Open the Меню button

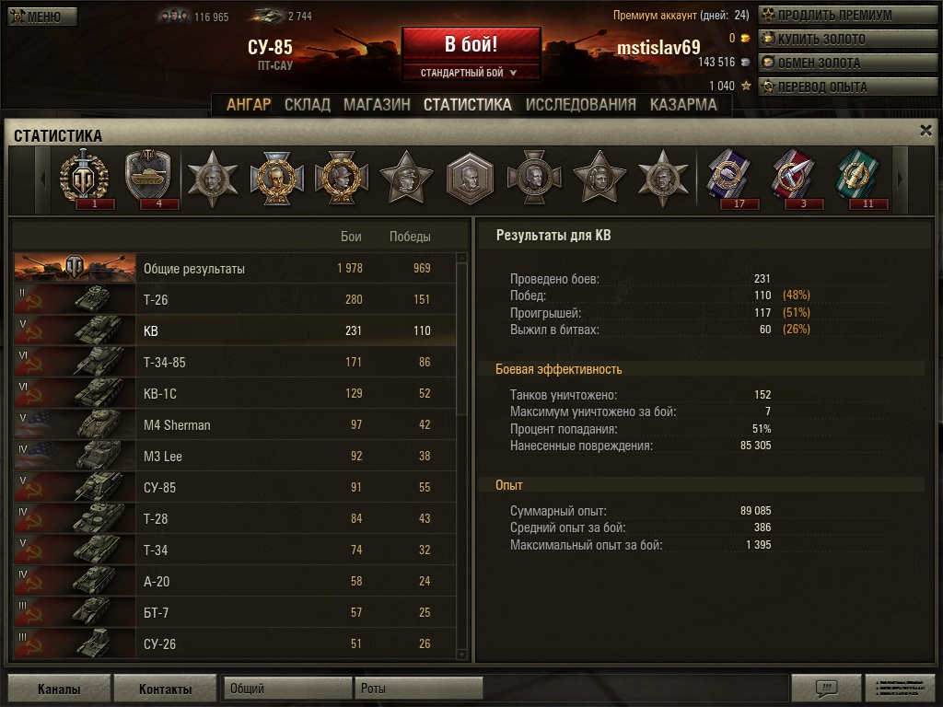click(x=42, y=17)
